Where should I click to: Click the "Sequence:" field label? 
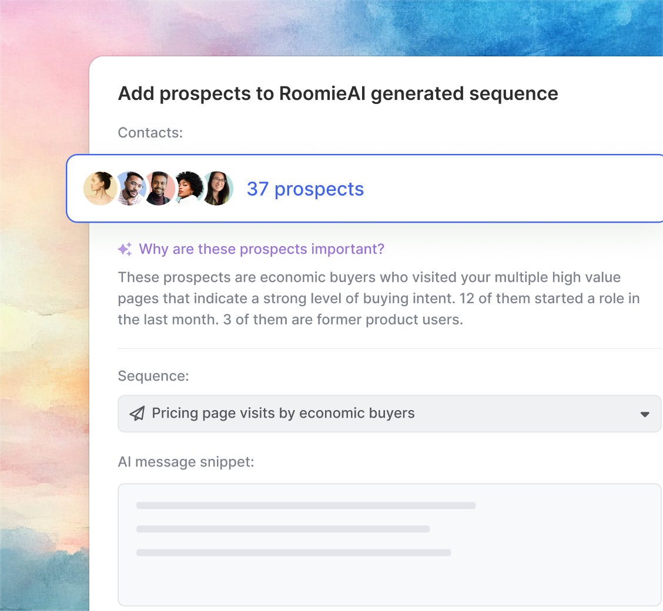(x=153, y=376)
